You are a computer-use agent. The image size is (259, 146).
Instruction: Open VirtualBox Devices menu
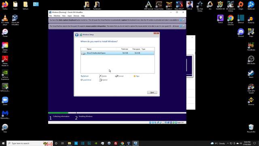(76, 16)
